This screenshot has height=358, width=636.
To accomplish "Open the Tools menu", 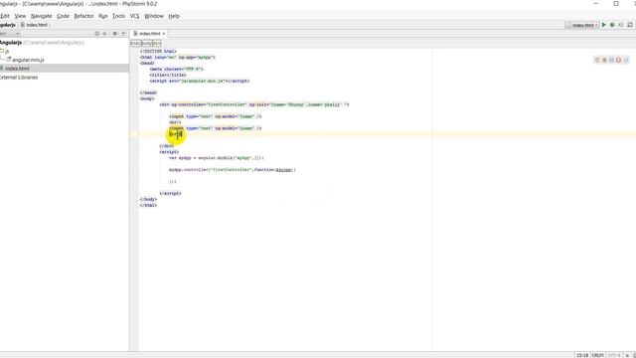I will point(118,16).
